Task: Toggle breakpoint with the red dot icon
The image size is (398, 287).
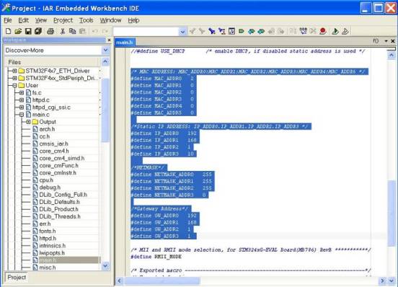Action: (x=323, y=31)
